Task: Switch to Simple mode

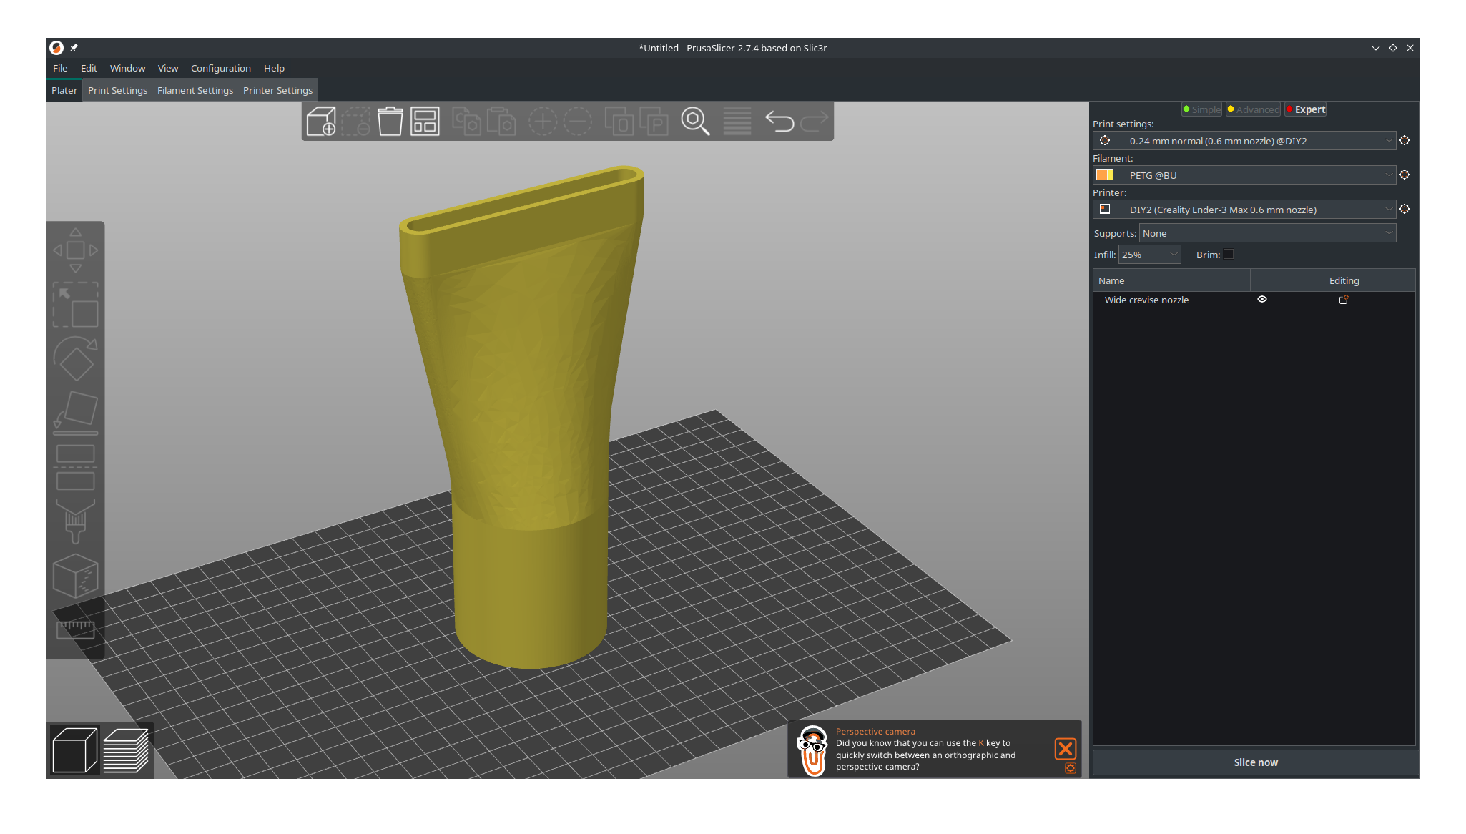Action: [x=1202, y=109]
